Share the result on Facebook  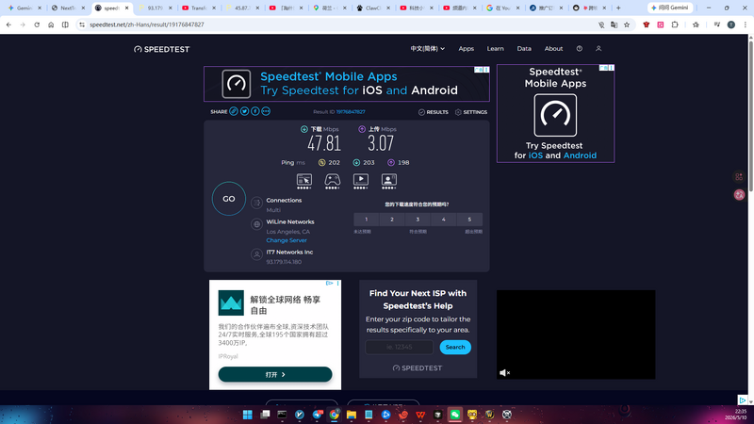[254, 111]
